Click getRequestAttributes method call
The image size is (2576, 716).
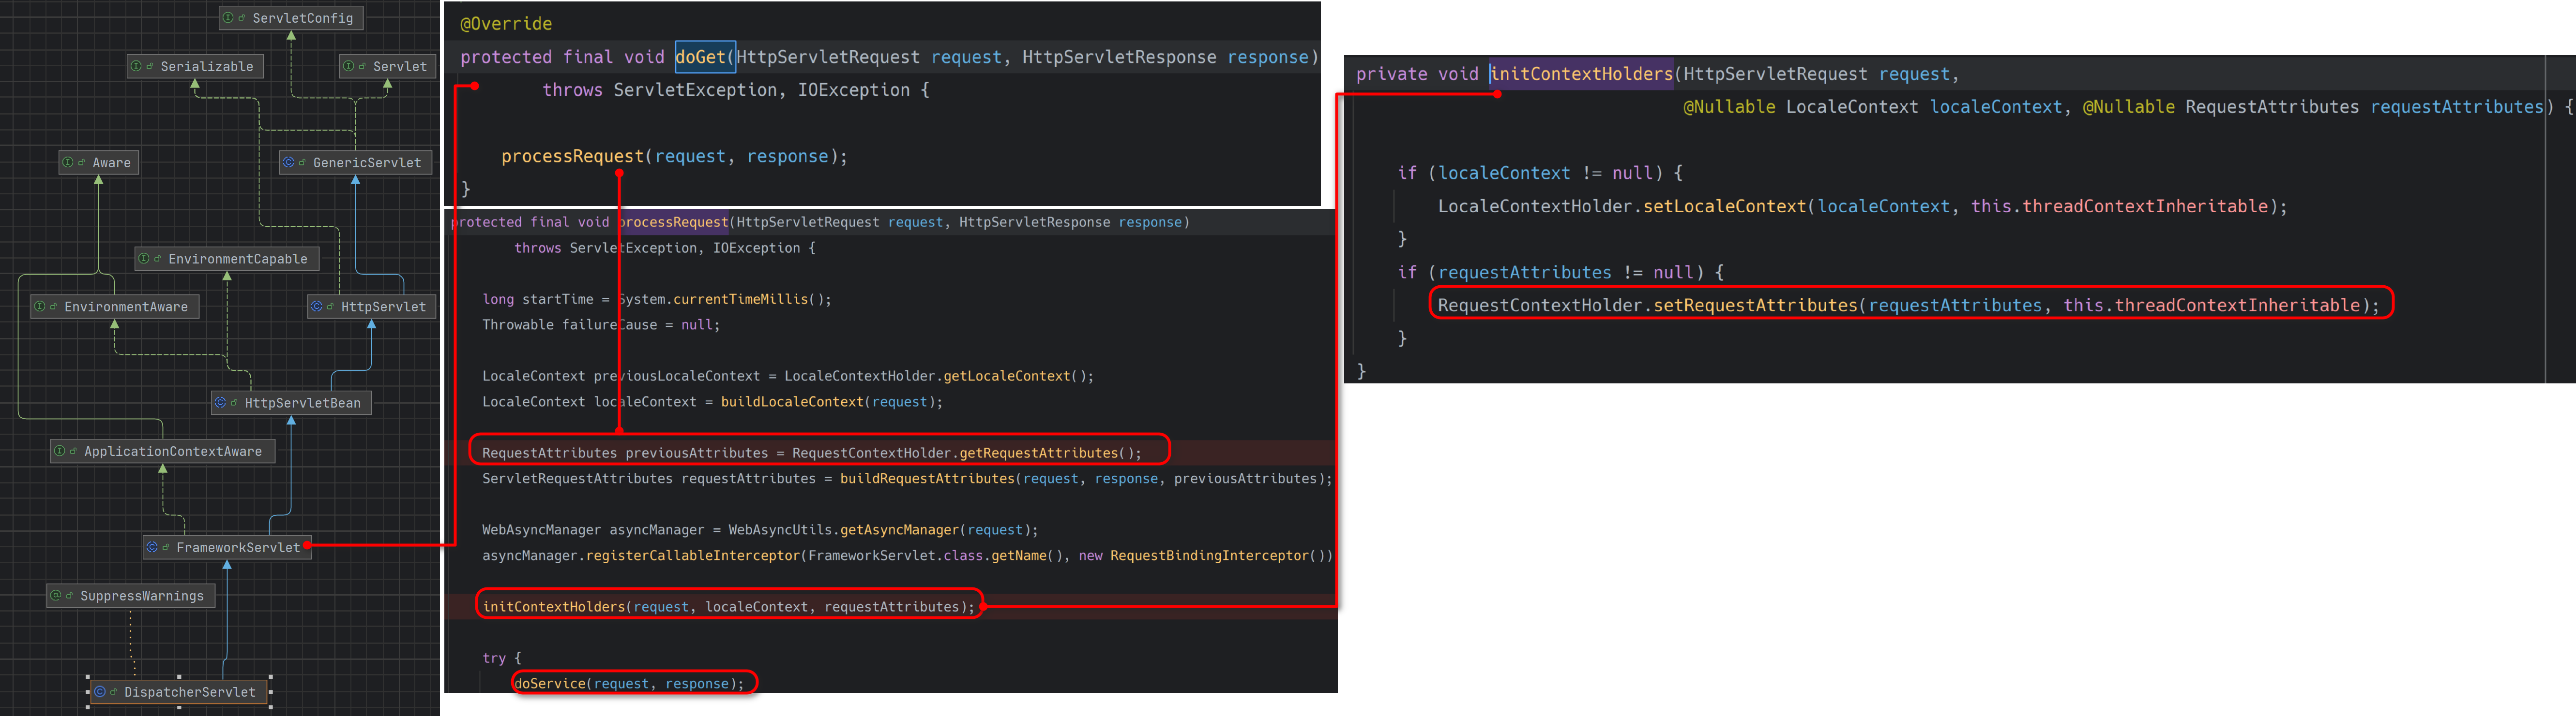[1038, 453]
